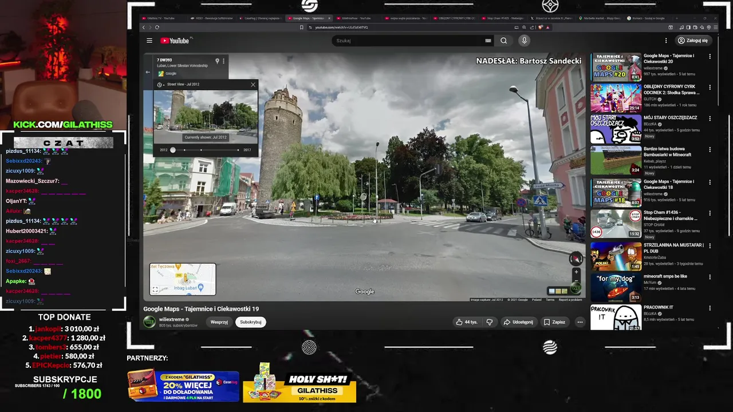Image resolution: width=733 pixels, height=412 pixels.
Task: Dislike the video with thumbs down
Action: [x=489, y=322]
